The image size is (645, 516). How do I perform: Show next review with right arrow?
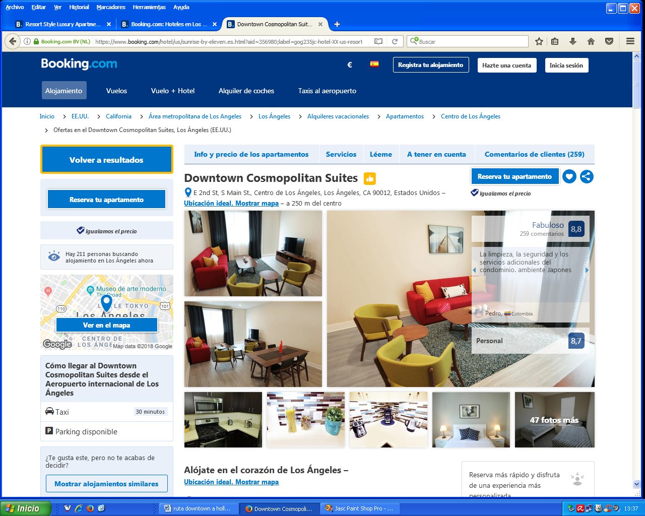click(587, 271)
